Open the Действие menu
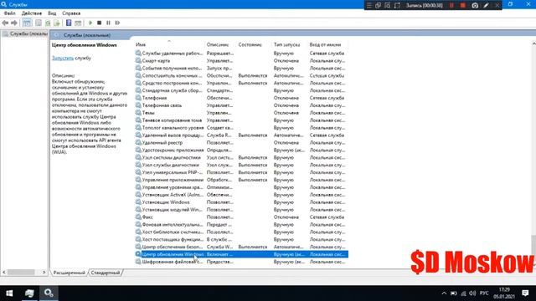Viewport: 536px width, 301px height. point(32,13)
